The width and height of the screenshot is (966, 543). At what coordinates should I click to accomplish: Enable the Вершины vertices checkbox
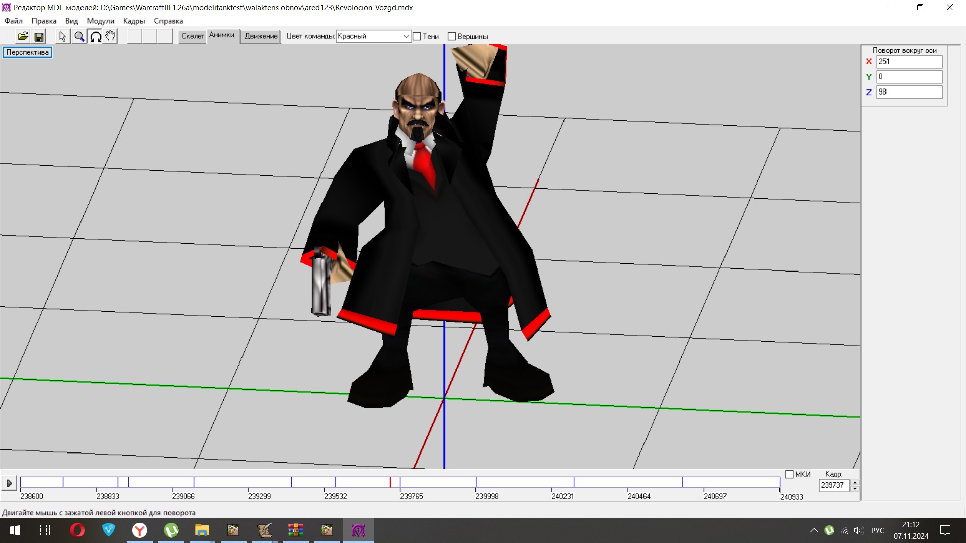pos(452,36)
